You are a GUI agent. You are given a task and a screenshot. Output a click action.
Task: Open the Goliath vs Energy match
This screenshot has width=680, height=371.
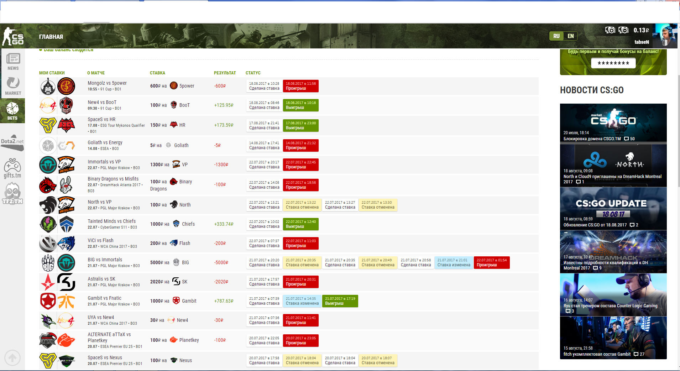105,142
